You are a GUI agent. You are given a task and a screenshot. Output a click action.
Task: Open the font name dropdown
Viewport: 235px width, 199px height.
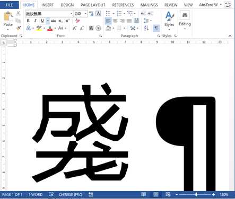[72, 14]
